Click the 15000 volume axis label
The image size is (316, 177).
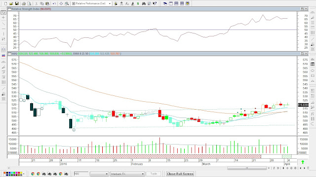pyautogui.click(x=12, y=139)
